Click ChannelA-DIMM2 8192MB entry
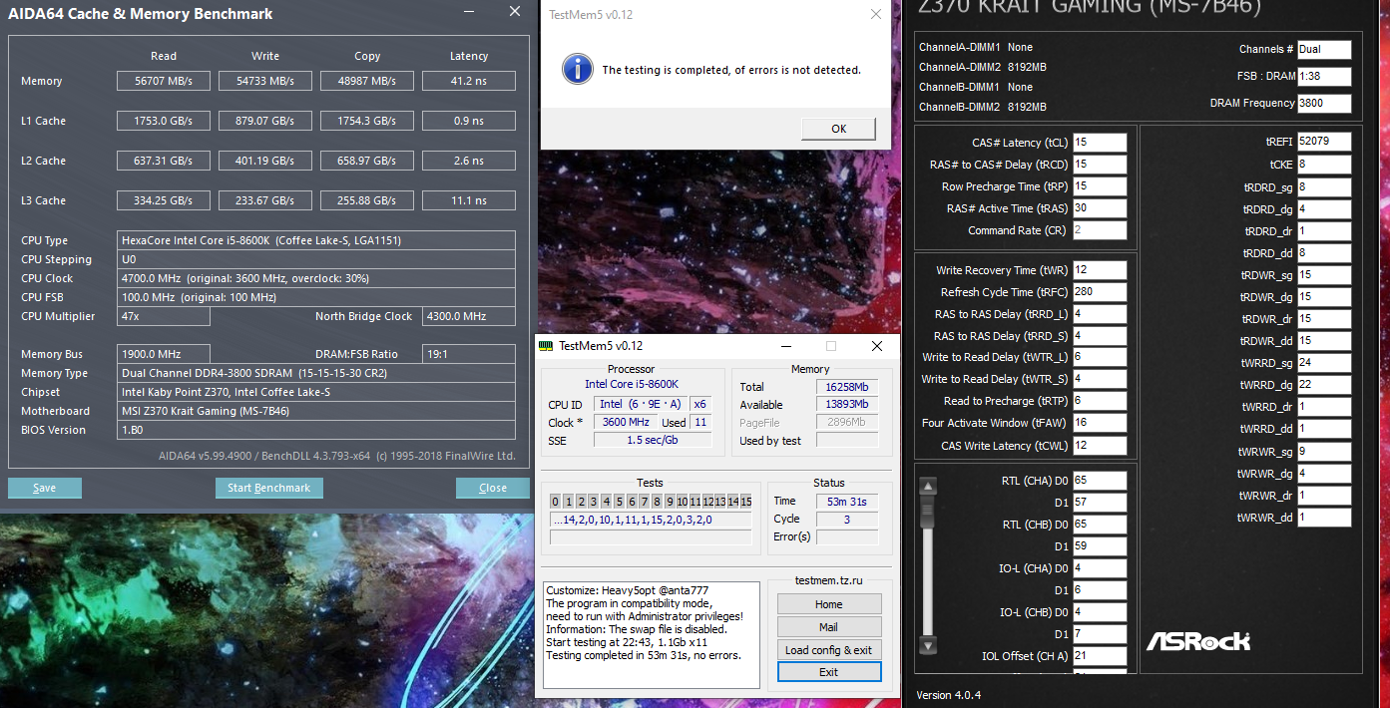This screenshot has height=708, width=1390. (983, 67)
